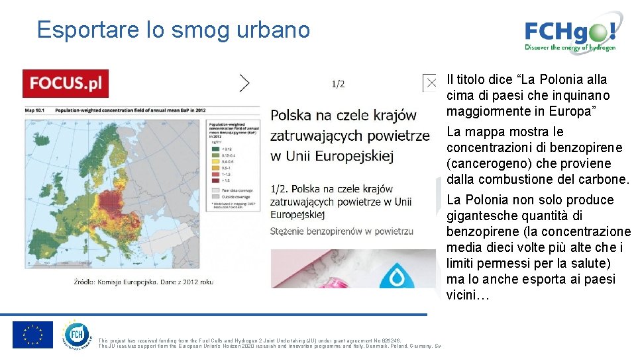This screenshot has width=636, height=357.
Task: Click paragraph starting 'La Polonia non solo produce'
Action: 539,247
